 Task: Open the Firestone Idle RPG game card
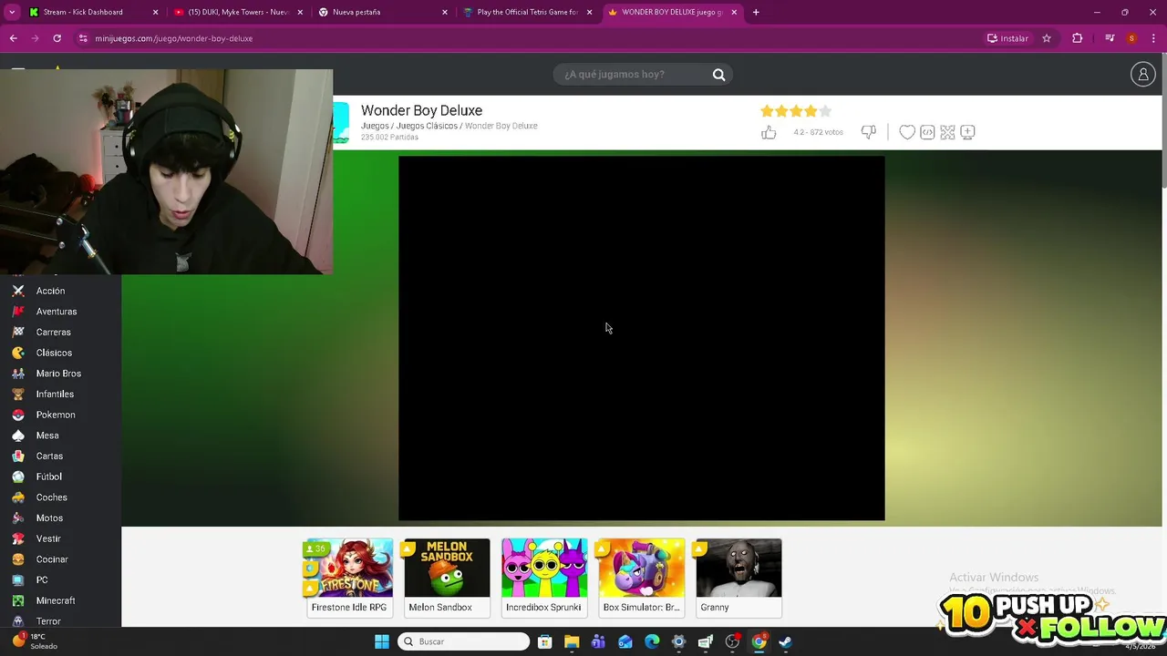click(349, 578)
